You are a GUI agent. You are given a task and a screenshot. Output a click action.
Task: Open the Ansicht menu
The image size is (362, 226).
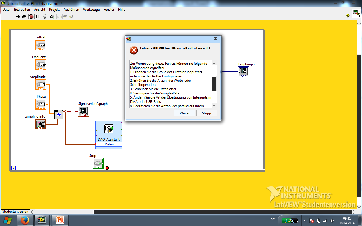[x=40, y=10]
